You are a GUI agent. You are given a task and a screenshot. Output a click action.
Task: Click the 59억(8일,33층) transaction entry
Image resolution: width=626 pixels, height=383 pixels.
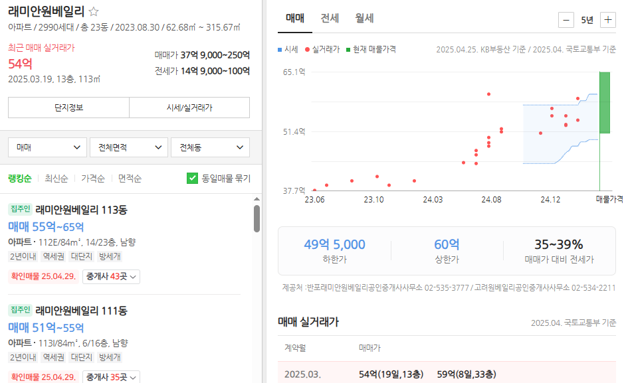467,374
